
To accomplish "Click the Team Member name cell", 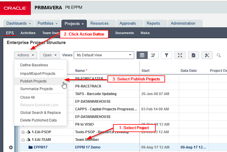I will (x=107, y=140).
